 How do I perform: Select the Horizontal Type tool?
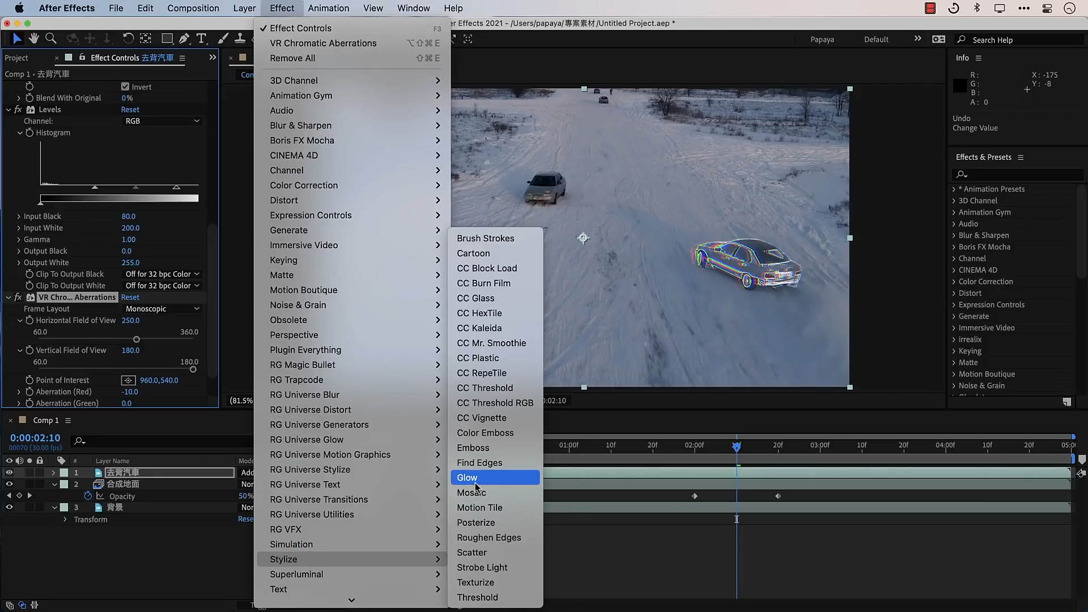[x=201, y=39]
